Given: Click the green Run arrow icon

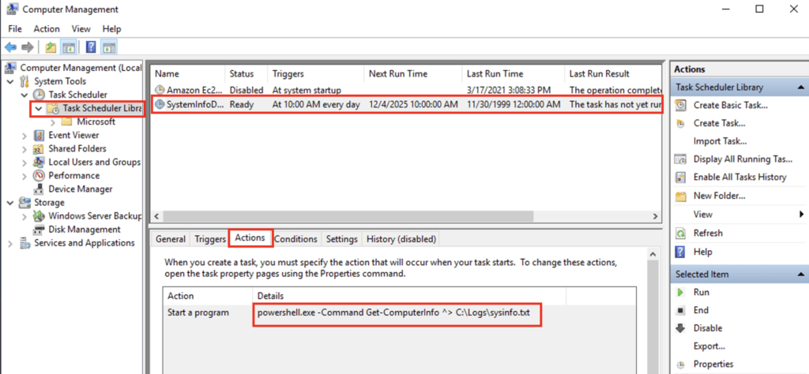Looking at the screenshot, I should 681,292.
